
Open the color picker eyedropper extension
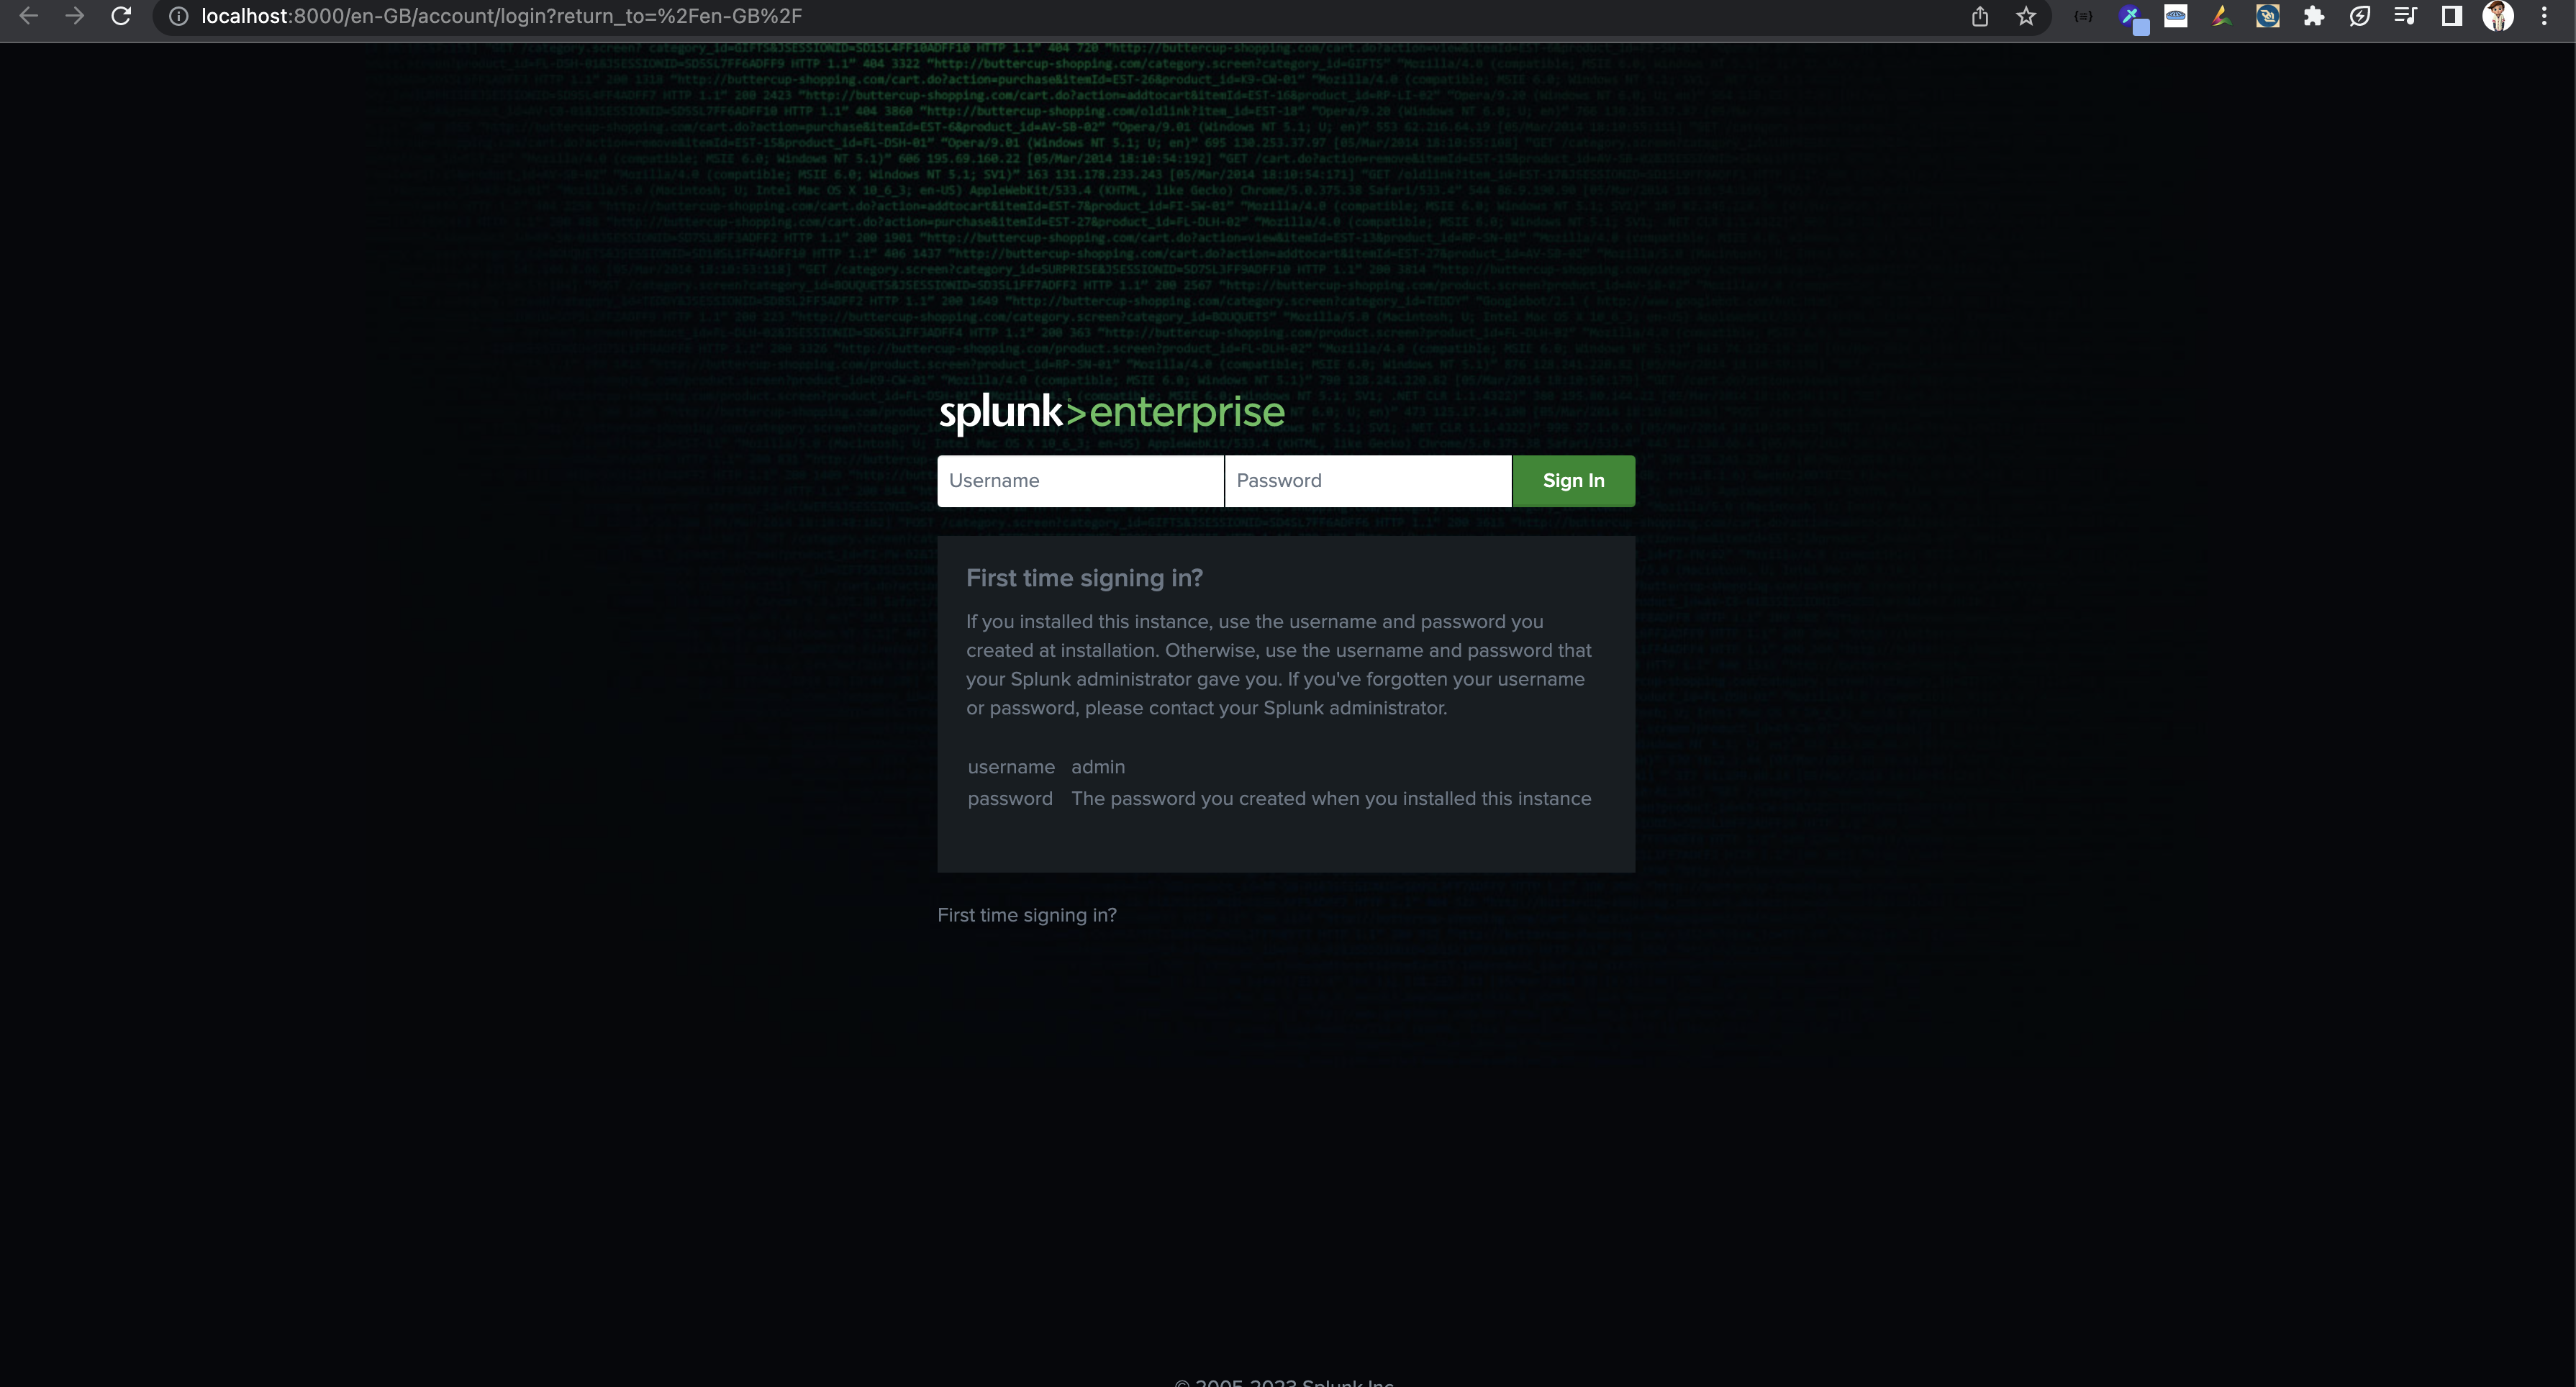point(2131,18)
